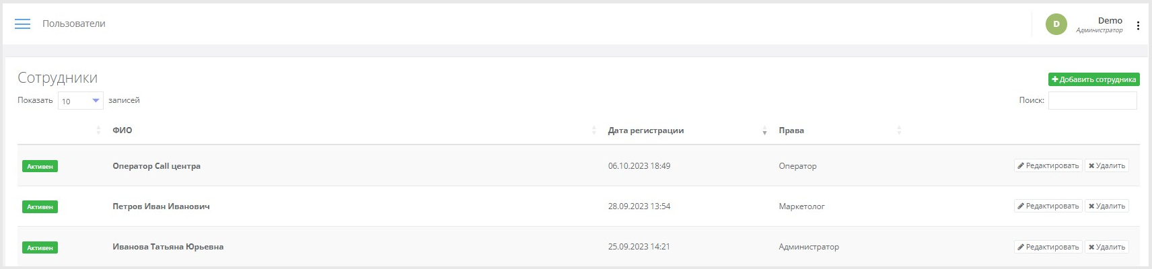Edit employee Иванова Татьяна Юрьевна

click(1048, 247)
